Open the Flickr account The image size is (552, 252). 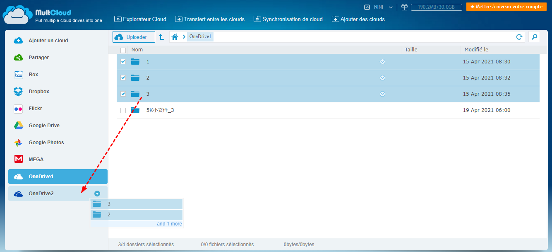tap(35, 109)
